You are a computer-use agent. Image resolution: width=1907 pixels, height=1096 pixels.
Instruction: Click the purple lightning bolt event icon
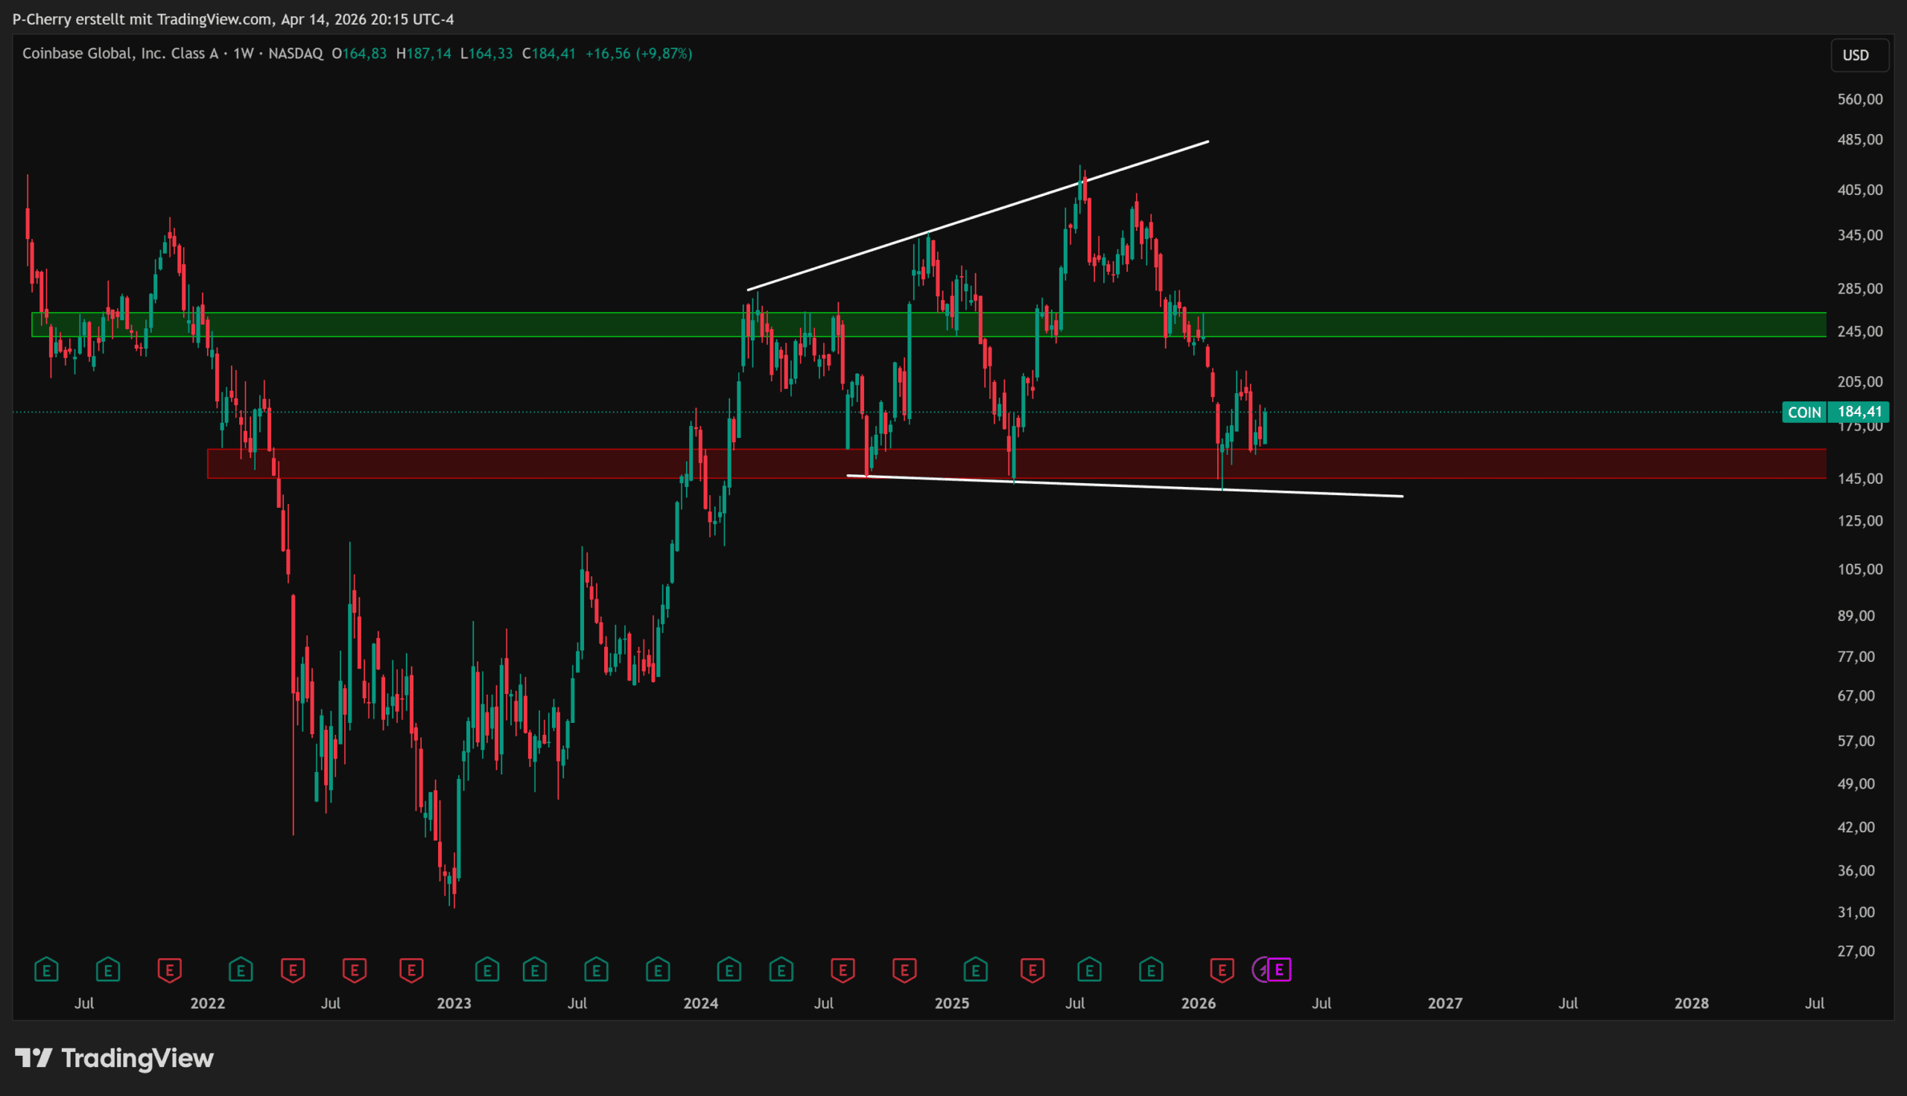(1261, 969)
